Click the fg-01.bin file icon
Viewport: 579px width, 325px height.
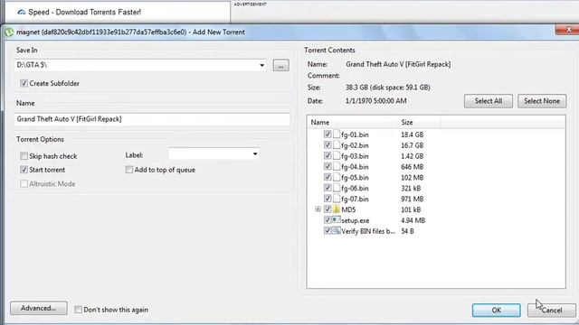click(337, 135)
